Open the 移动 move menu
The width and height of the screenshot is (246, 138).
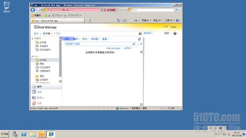[85, 39]
